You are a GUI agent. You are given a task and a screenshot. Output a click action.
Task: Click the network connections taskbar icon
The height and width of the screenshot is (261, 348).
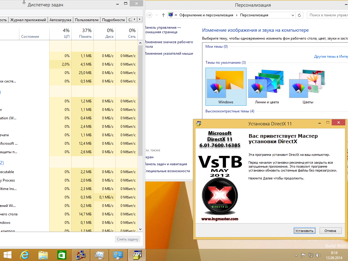click(x=81, y=255)
